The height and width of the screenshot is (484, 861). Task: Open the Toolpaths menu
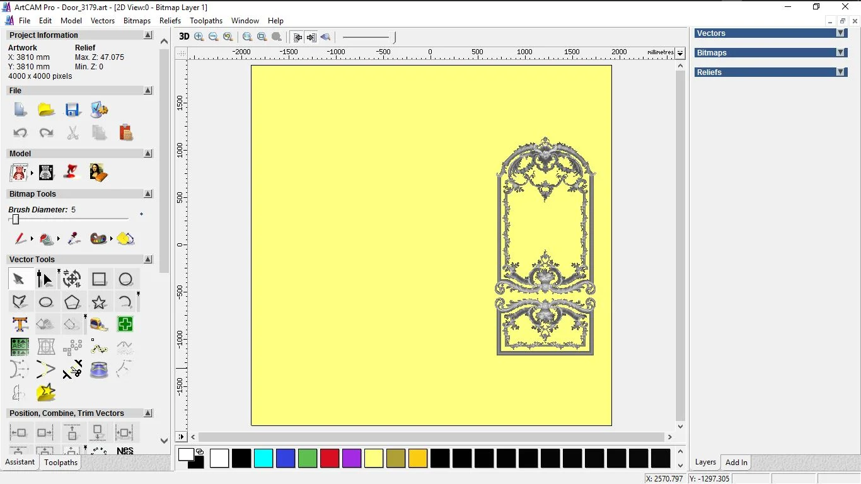206,21
